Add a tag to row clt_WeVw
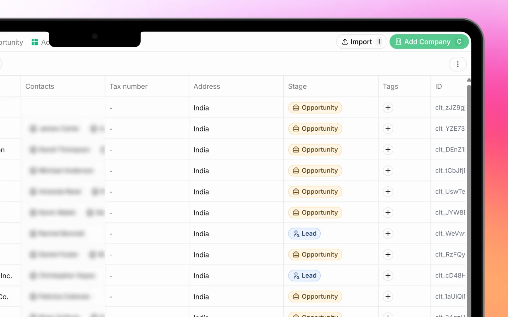The height and width of the screenshot is (317, 508). click(x=388, y=234)
